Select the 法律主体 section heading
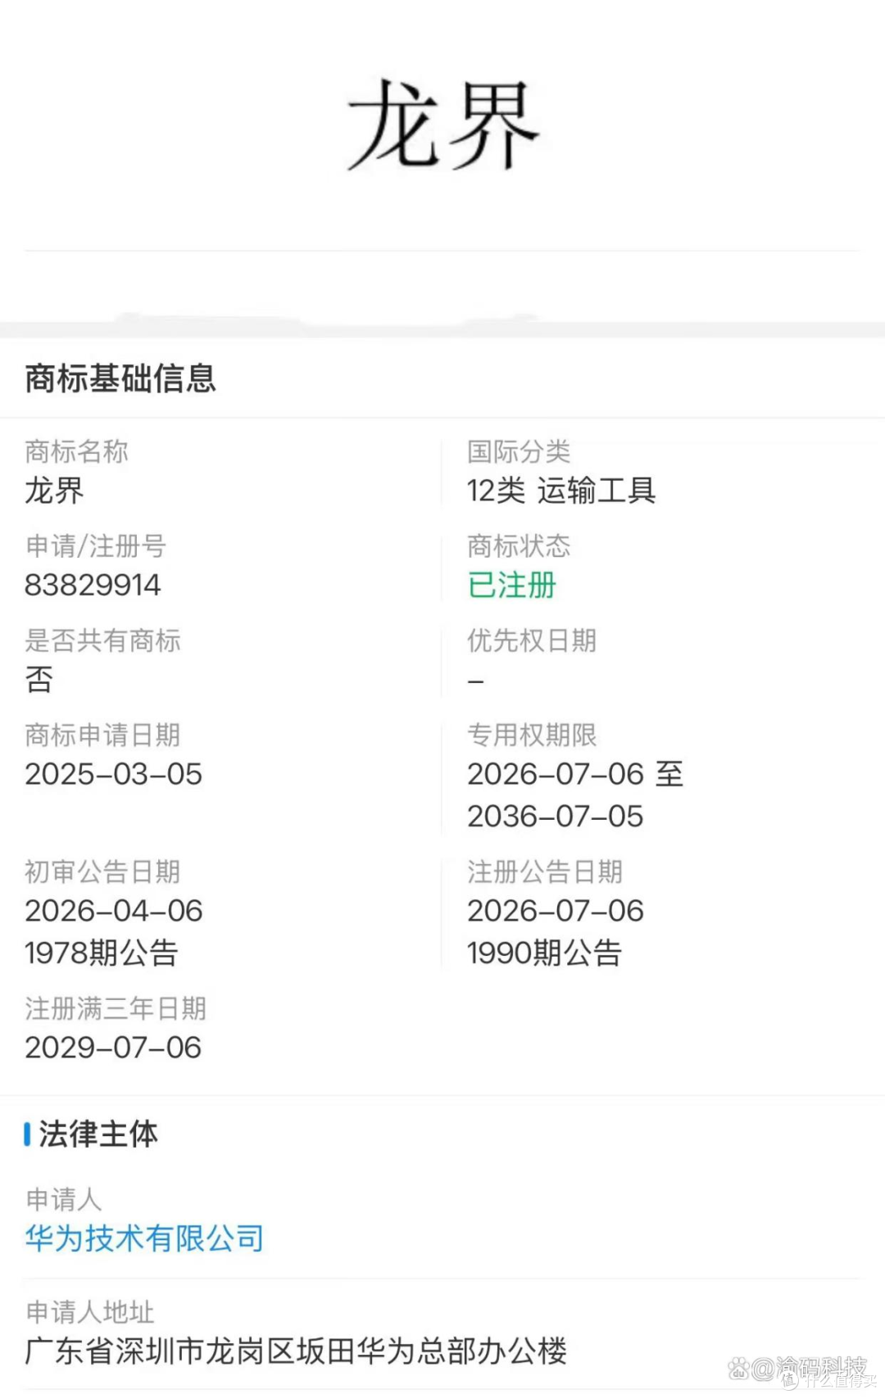The width and height of the screenshot is (885, 1399). coord(98,1134)
